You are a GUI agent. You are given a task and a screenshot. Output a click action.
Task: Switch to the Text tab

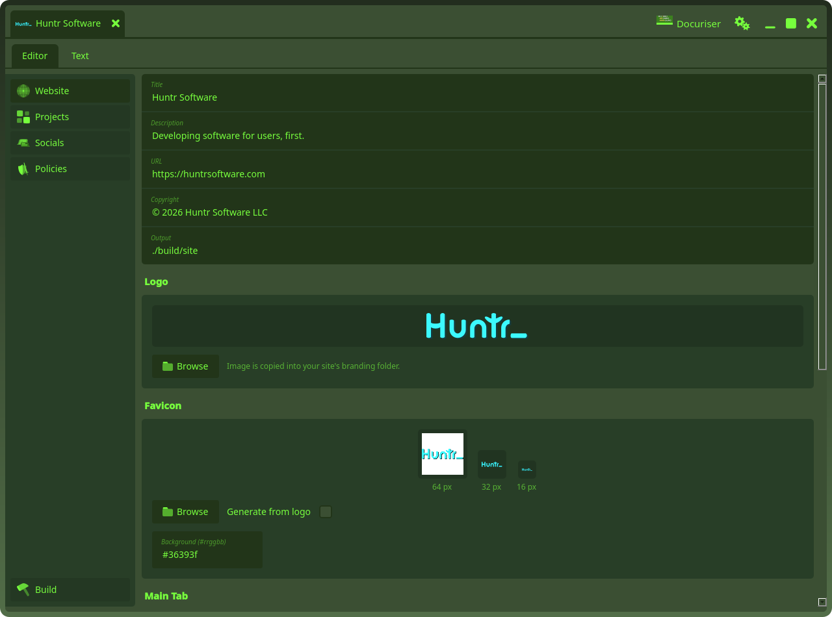click(80, 56)
